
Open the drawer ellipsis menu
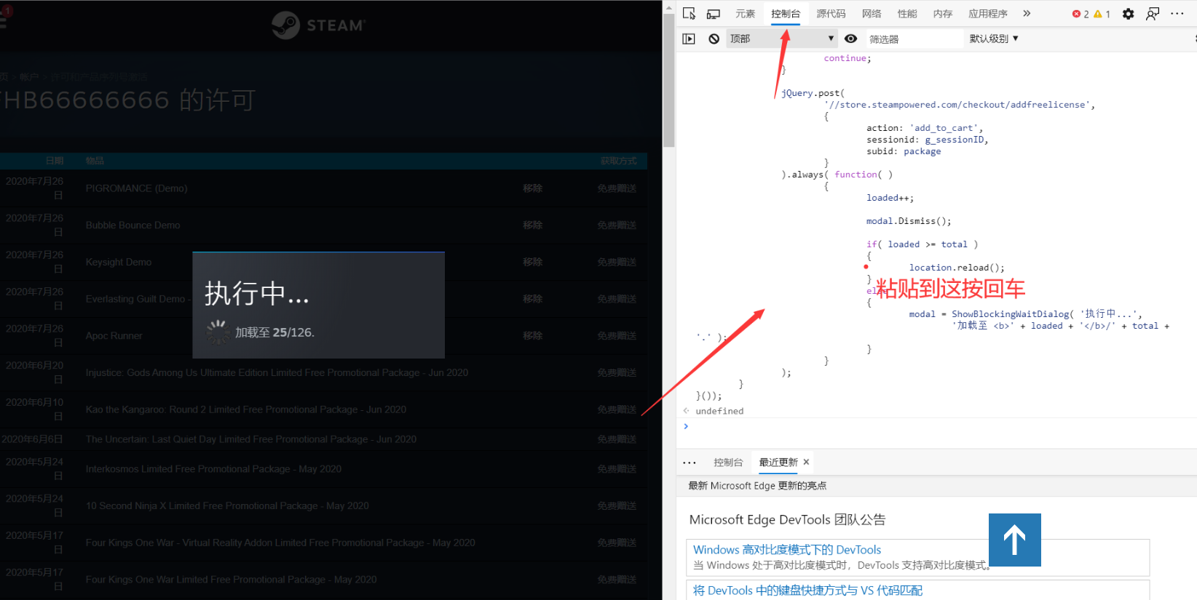(690, 463)
